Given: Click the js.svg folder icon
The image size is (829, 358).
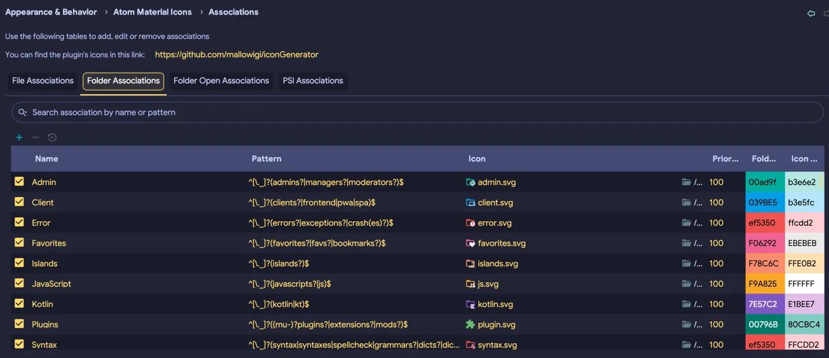Looking at the screenshot, I should (470, 284).
